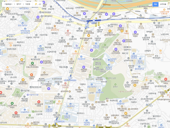Click the 서울특별시 breadcrumb
This screenshot has height=128, width=170.
pos(8,4)
